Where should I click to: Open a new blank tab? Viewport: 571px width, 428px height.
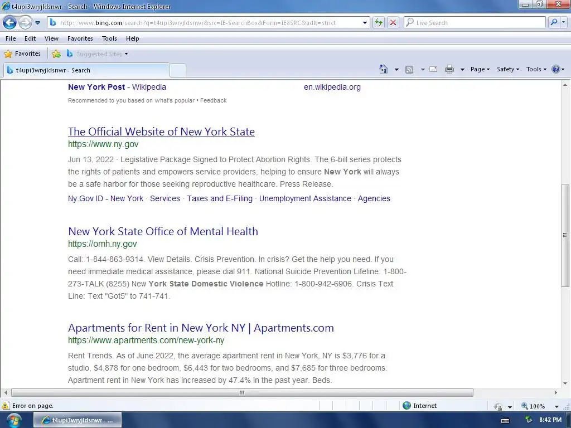click(178, 70)
